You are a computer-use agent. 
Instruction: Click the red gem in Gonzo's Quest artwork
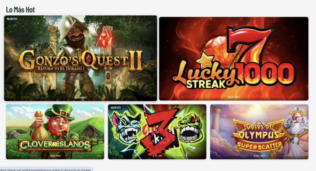(x=105, y=38)
